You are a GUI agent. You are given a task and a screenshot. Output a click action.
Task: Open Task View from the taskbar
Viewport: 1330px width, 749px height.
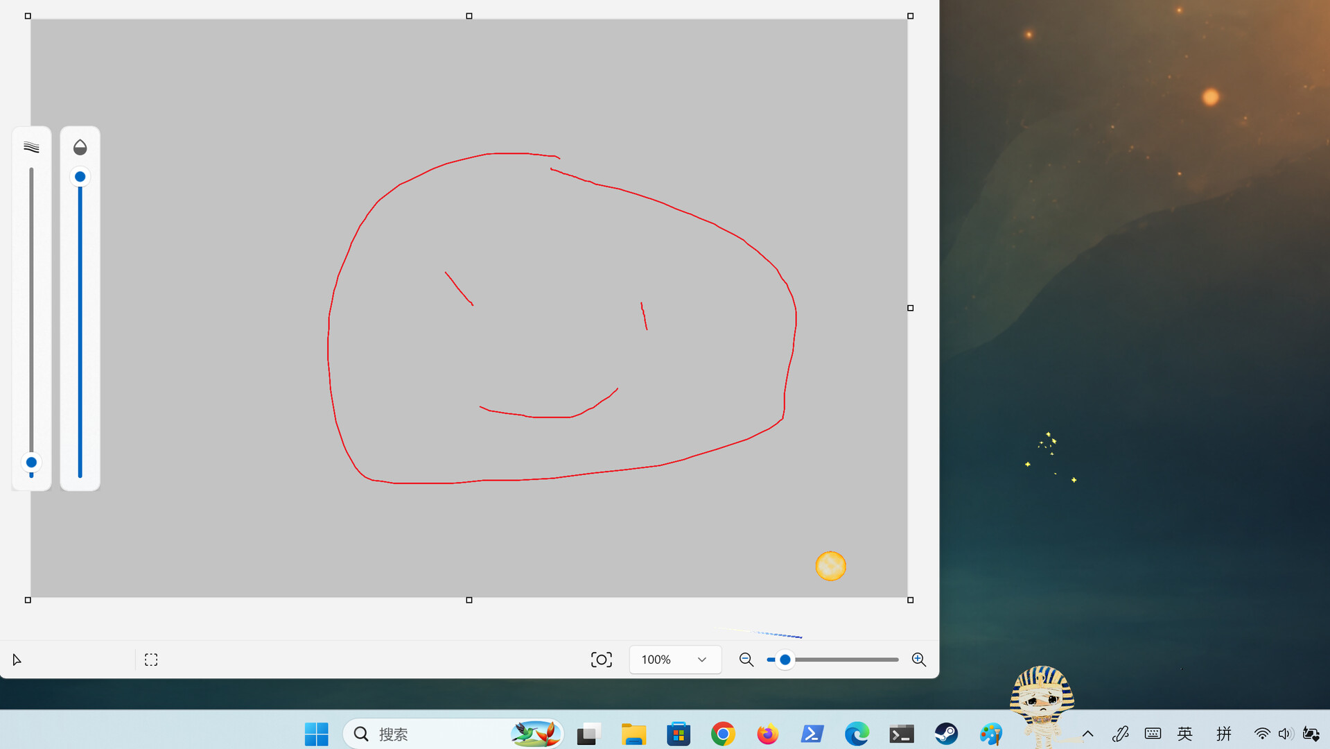pos(588,734)
